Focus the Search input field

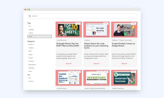pyautogui.click(x=82, y=16)
